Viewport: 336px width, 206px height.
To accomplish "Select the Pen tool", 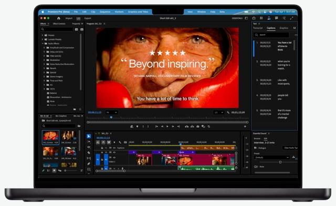I will pos(89,164).
